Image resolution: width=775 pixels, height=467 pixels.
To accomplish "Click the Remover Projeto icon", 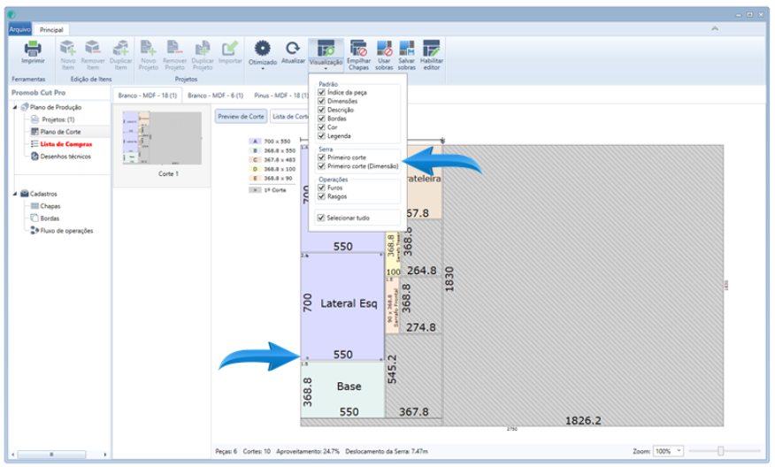I will click(174, 48).
